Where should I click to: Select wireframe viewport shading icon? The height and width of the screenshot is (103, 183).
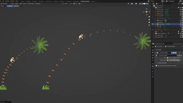[x=142, y=4]
